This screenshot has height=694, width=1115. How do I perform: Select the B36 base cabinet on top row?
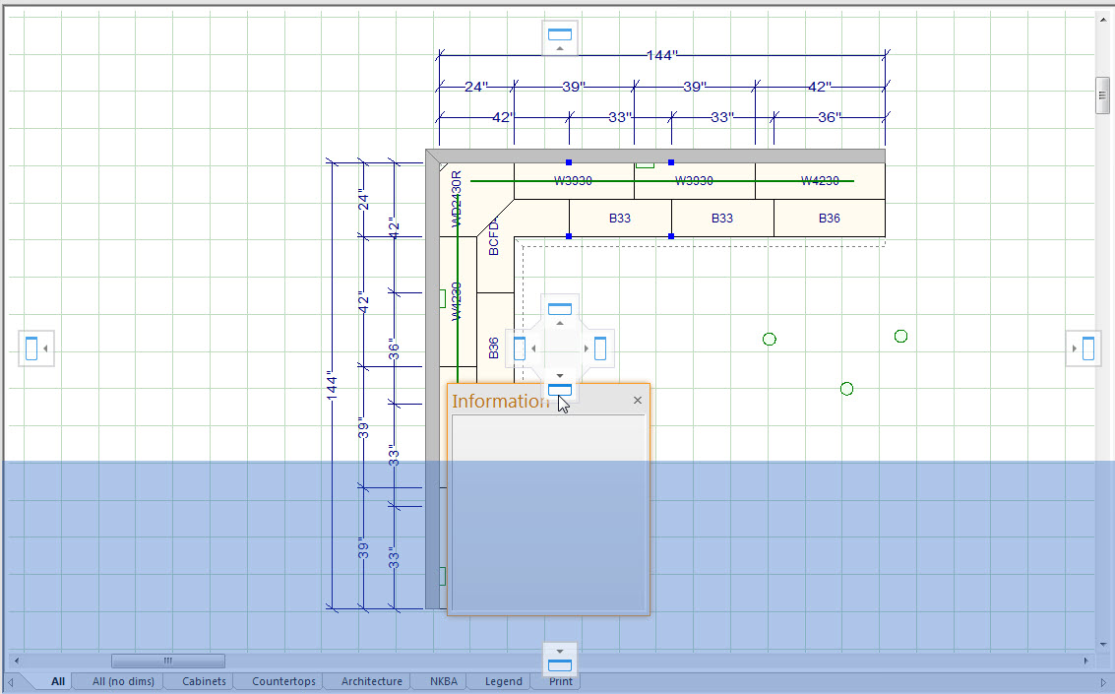(x=829, y=219)
